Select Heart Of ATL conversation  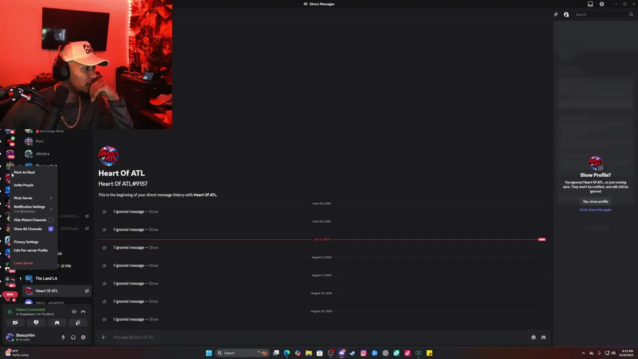tap(57, 291)
